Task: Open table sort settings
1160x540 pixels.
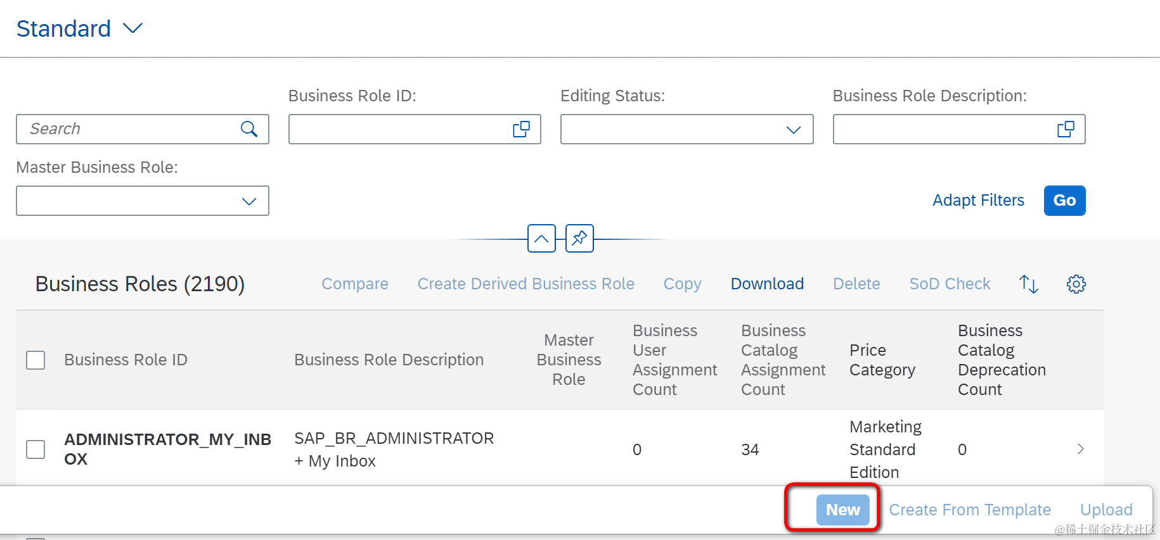Action: tap(1028, 284)
